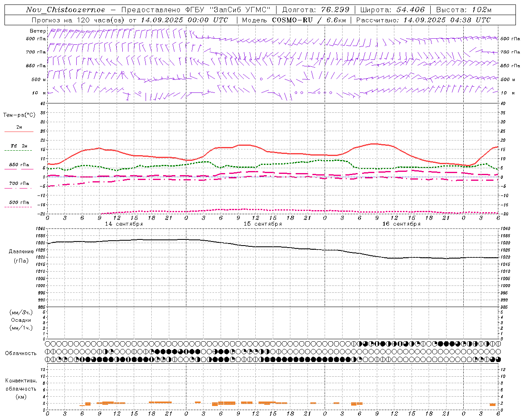
Task: Click the dashed line sample under Td 2м
Action: click(x=18, y=151)
